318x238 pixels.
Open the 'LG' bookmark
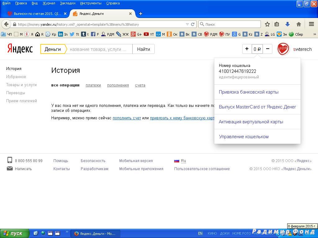point(270,34)
